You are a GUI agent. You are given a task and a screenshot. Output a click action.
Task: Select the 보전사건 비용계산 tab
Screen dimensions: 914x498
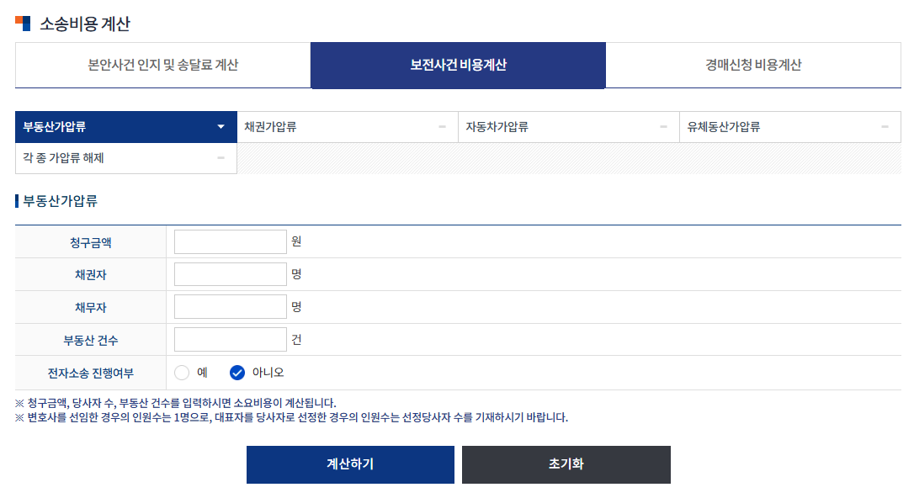[458, 65]
